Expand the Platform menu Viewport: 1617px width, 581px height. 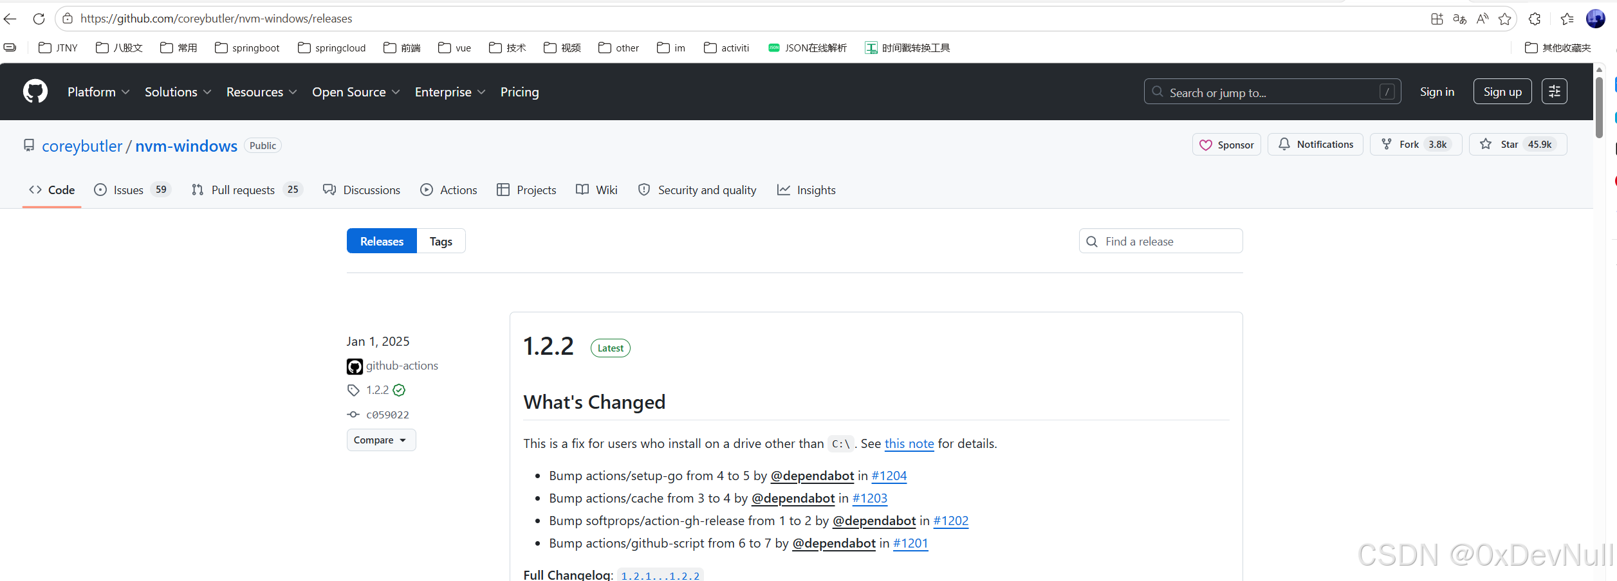pyautogui.click(x=98, y=92)
